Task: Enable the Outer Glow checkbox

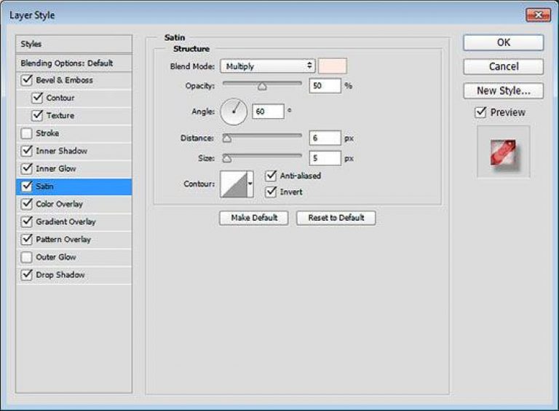Action: (x=27, y=257)
